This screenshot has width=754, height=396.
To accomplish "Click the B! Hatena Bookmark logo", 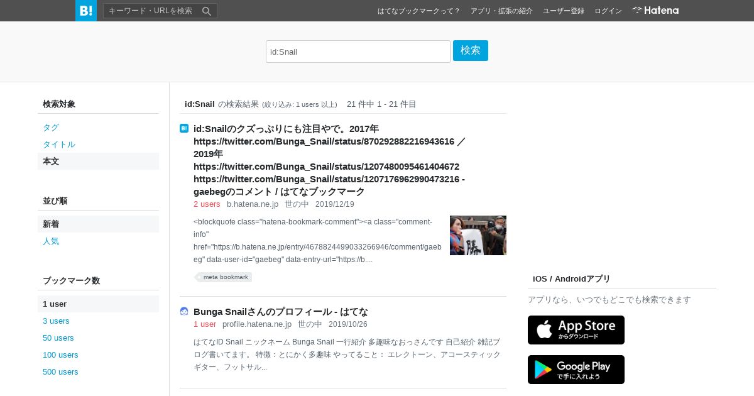I will [86, 11].
